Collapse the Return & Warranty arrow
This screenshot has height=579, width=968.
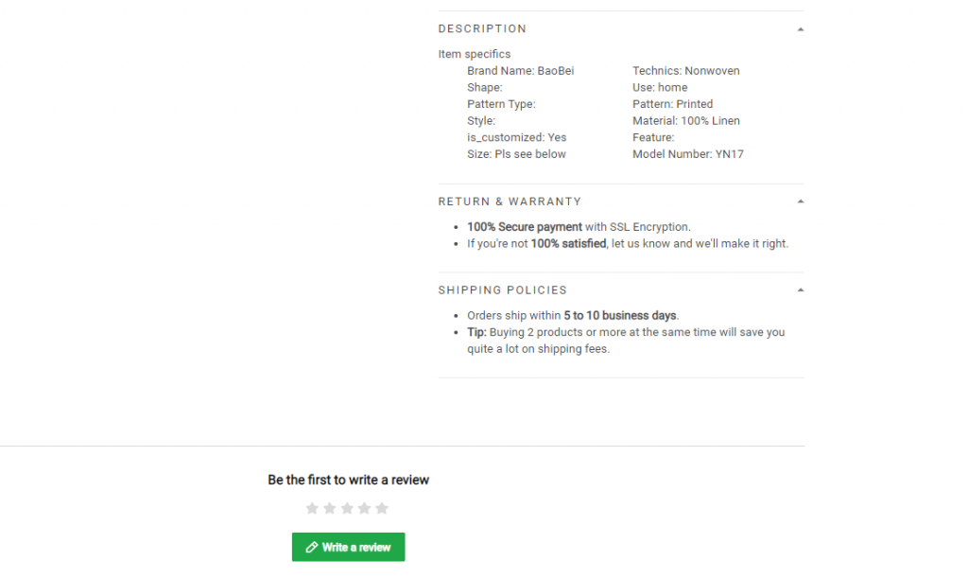800,202
